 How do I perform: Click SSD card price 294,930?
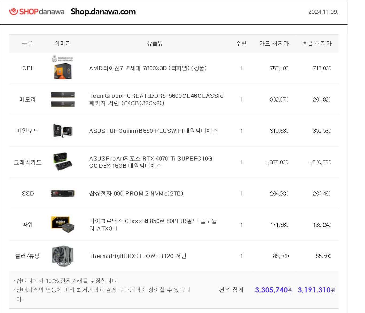(x=279, y=194)
